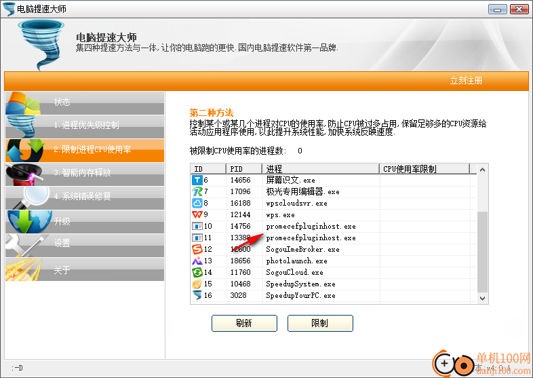Select the photolaunch.exe process name
This screenshot has width=533, height=378.
point(296,261)
